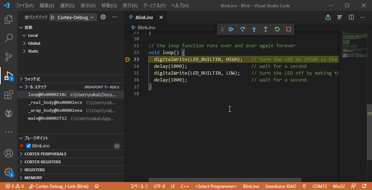The width and height of the screenshot is (372, 190).
Task: Open the Manage gear in activity bar
Action: tap(9, 172)
